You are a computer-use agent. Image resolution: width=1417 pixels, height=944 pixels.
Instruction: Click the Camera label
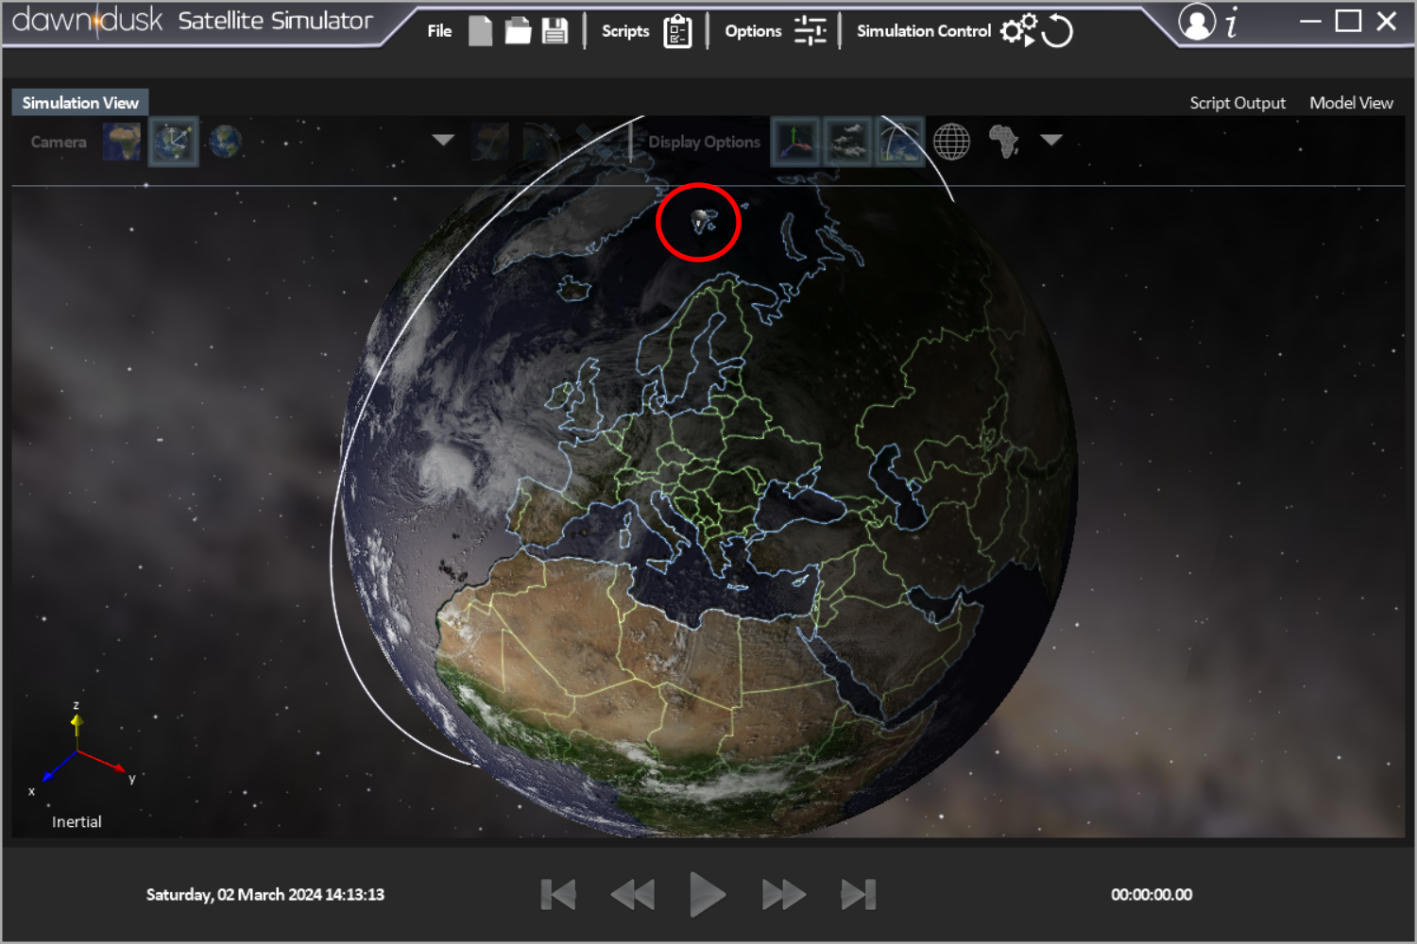tap(59, 142)
